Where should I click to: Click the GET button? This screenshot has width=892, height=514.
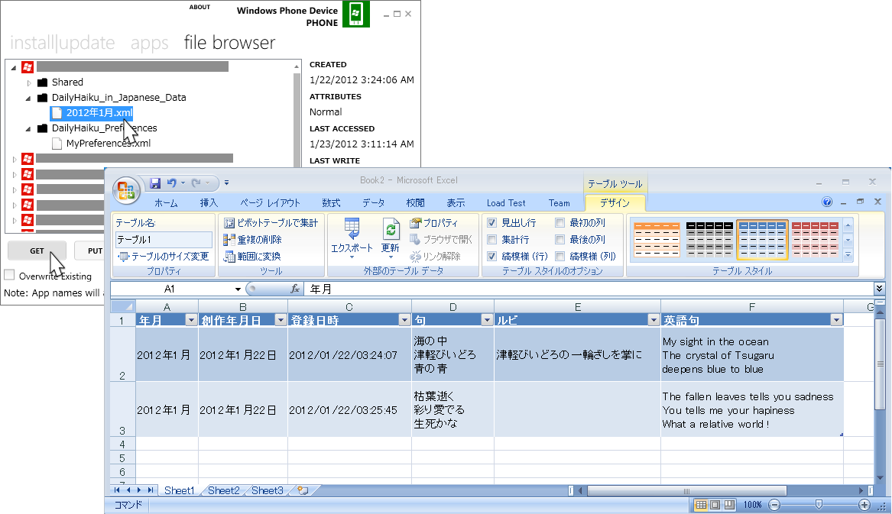(37, 251)
